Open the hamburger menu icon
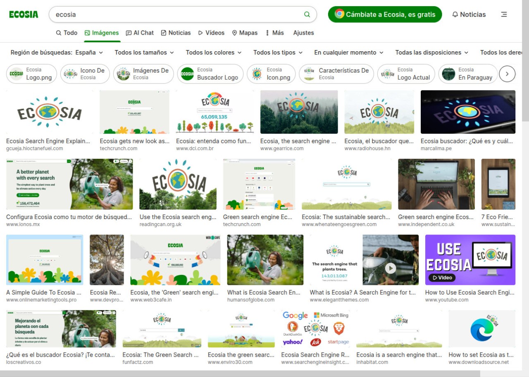The width and height of the screenshot is (529, 377). pyautogui.click(x=504, y=14)
